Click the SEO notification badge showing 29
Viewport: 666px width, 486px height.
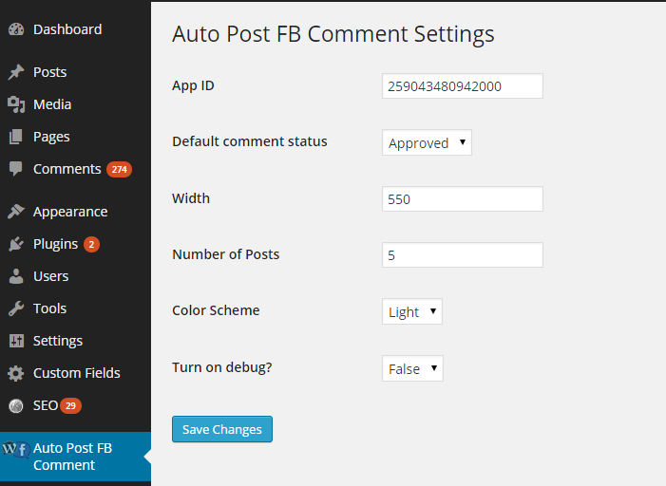click(x=70, y=405)
